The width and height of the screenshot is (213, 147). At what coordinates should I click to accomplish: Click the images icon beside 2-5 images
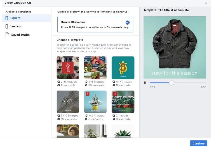(58, 81)
